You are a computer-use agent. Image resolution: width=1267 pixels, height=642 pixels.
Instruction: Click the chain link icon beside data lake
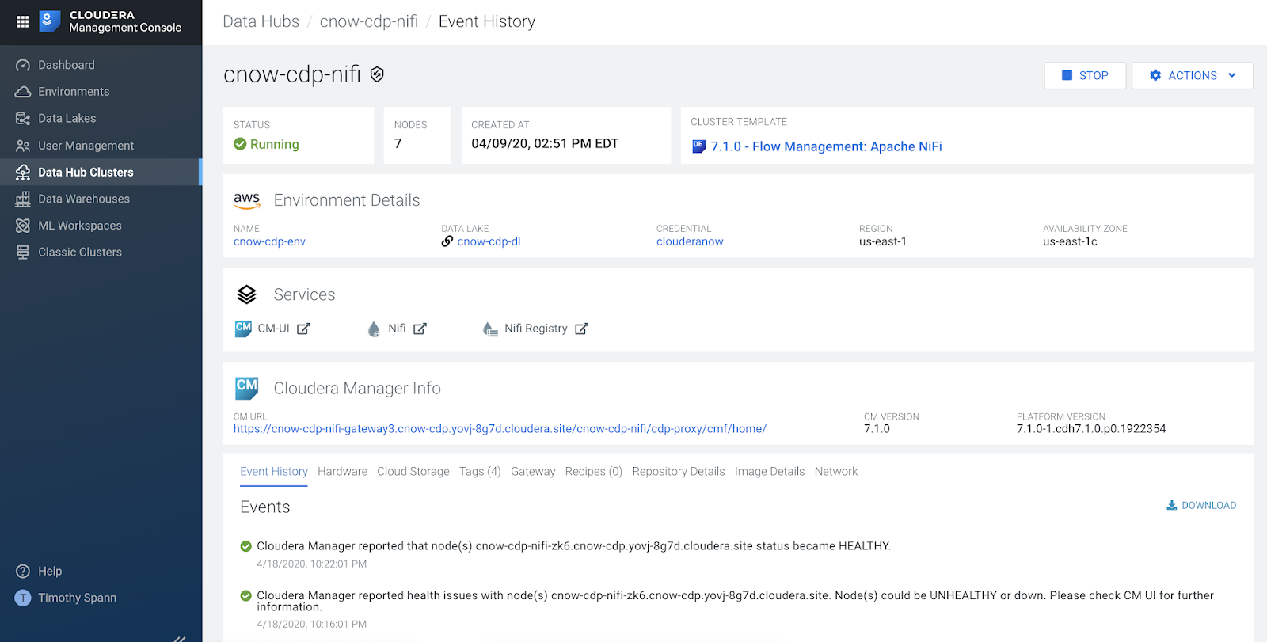pos(447,241)
